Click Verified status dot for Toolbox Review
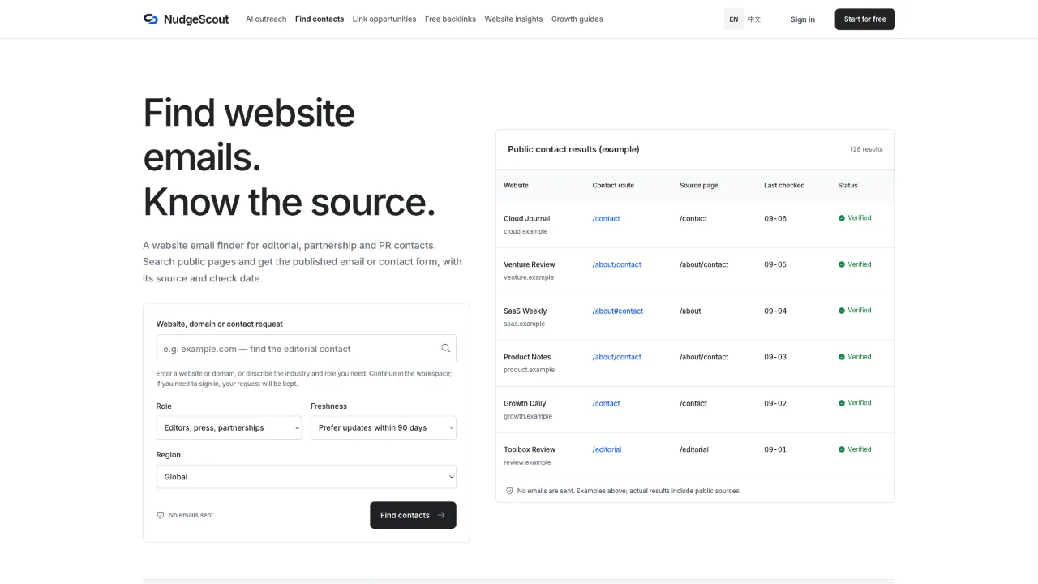Screen dimensions: 1038x584 842,449
